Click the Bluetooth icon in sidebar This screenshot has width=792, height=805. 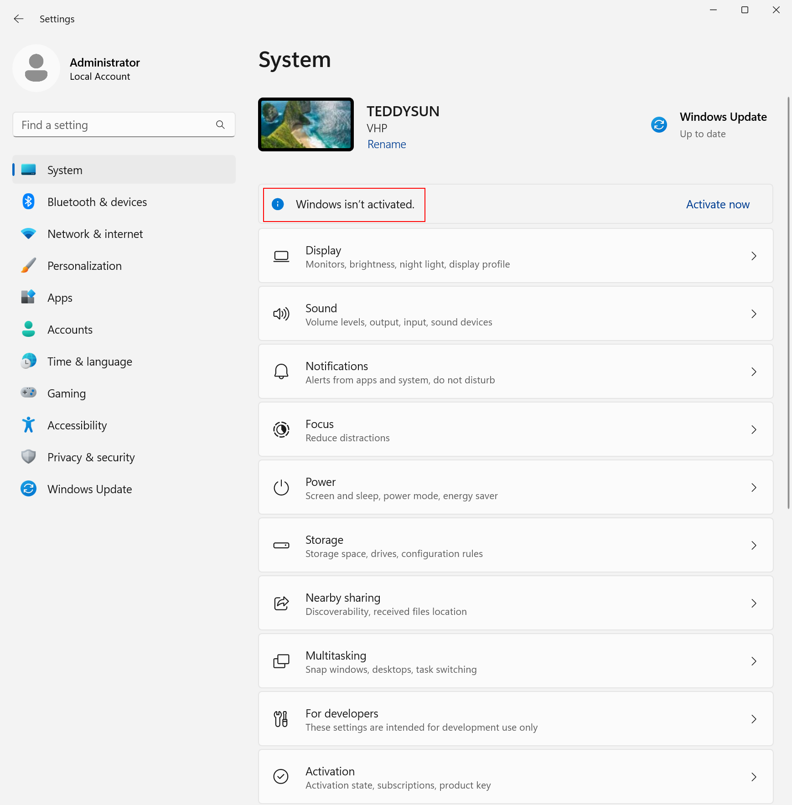pyautogui.click(x=28, y=201)
